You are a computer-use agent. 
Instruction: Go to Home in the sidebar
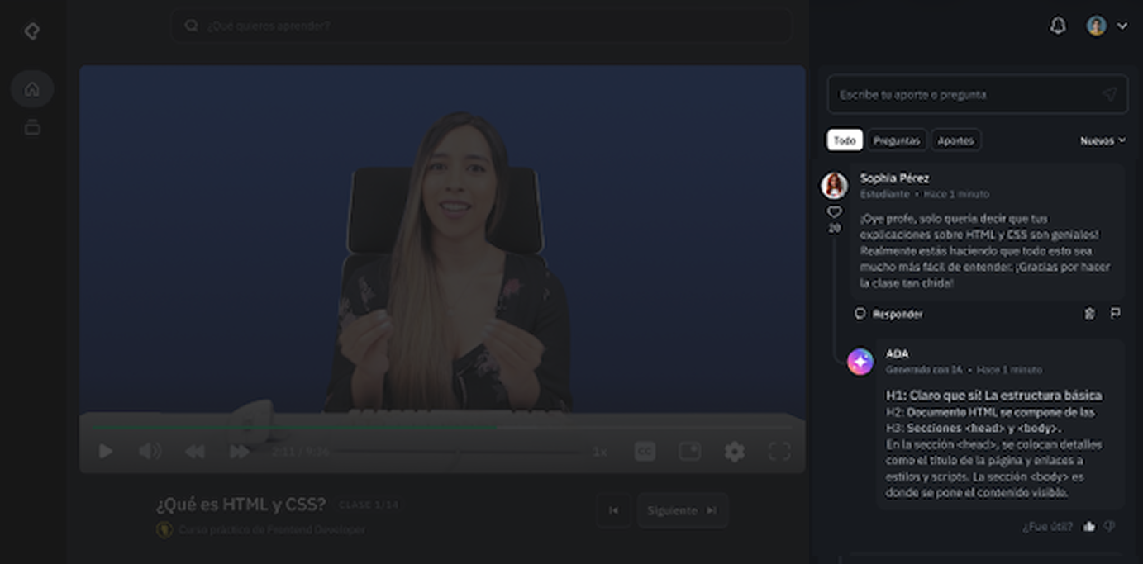32,89
